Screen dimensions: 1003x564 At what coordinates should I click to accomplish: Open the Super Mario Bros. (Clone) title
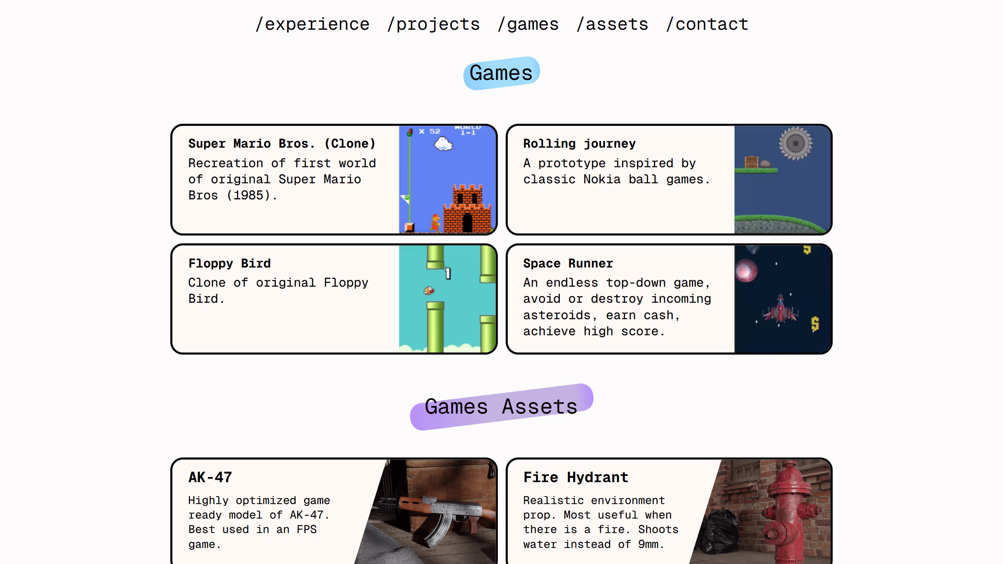[282, 144]
